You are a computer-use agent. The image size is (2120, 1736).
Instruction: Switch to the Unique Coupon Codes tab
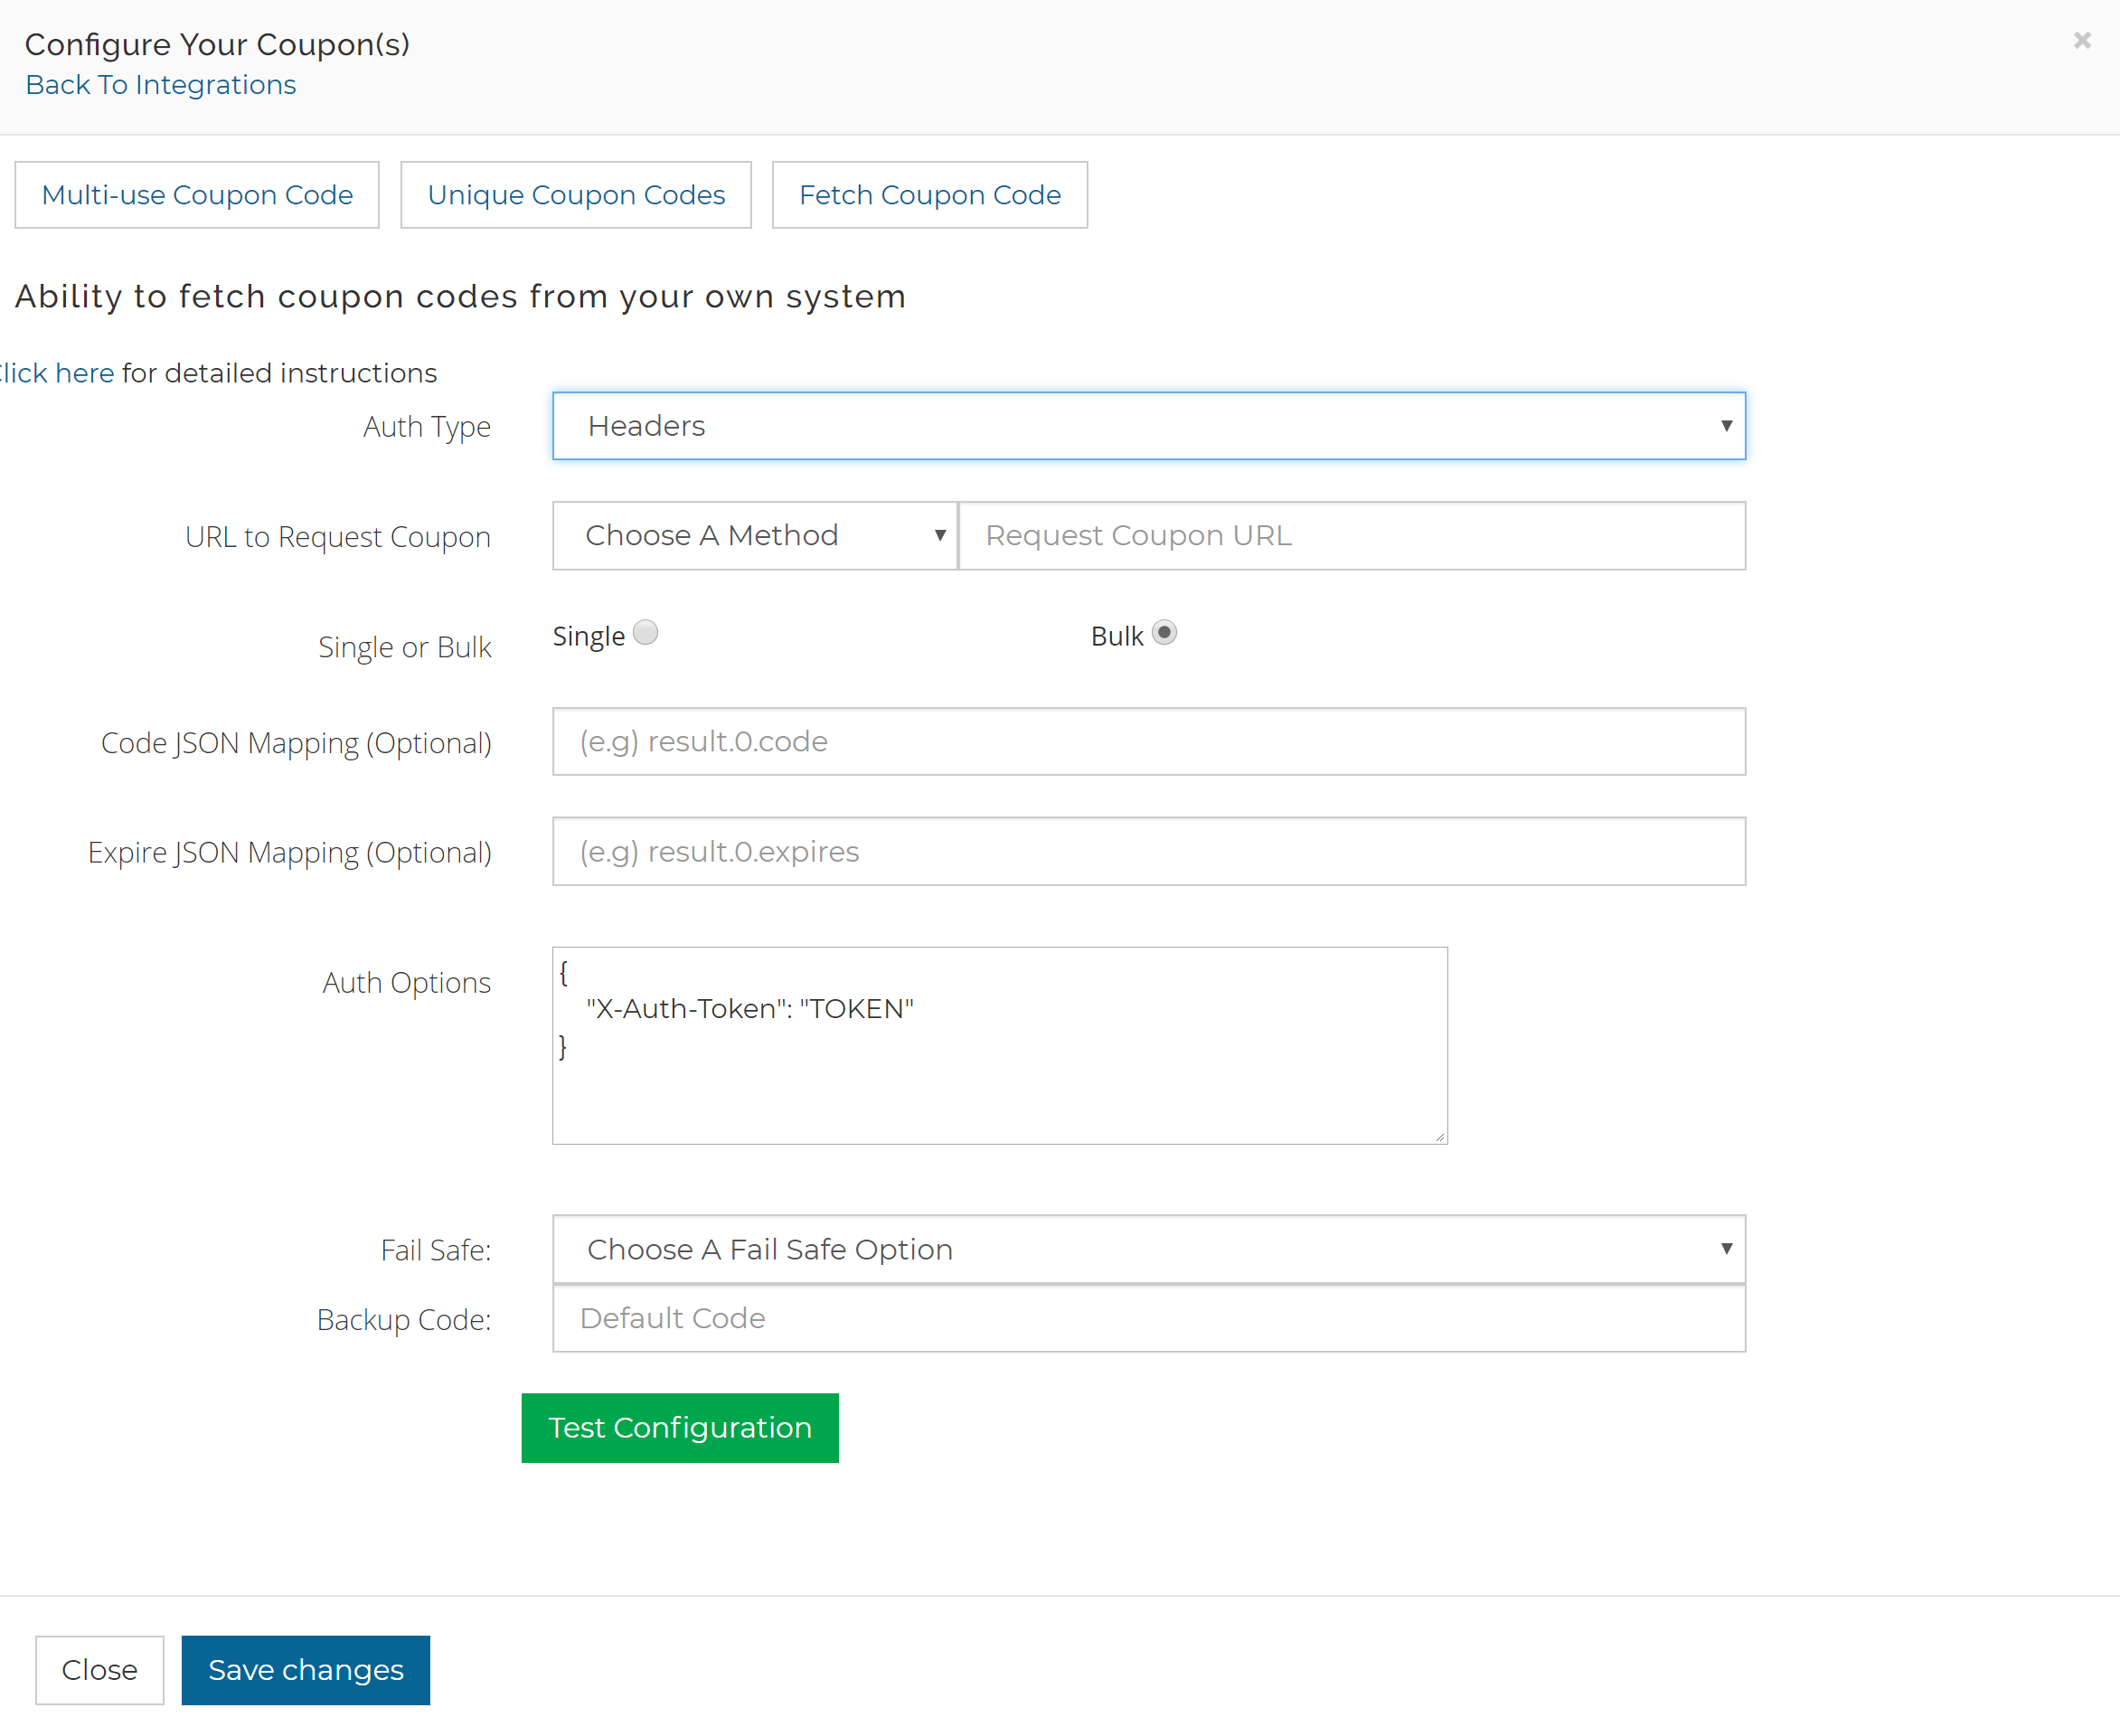(x=576, y=194)
